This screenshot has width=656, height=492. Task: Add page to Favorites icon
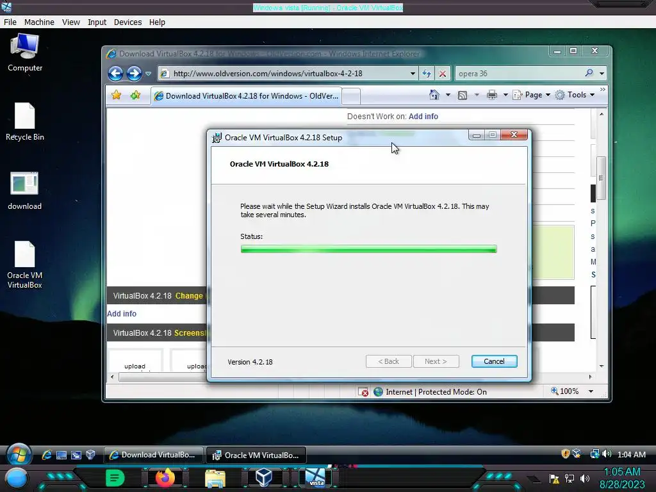[135, 95]
